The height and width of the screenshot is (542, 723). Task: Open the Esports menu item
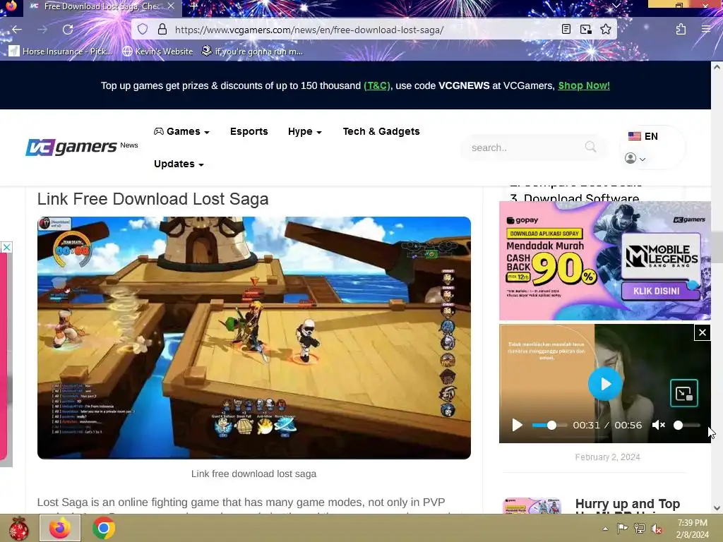point(249,131)
